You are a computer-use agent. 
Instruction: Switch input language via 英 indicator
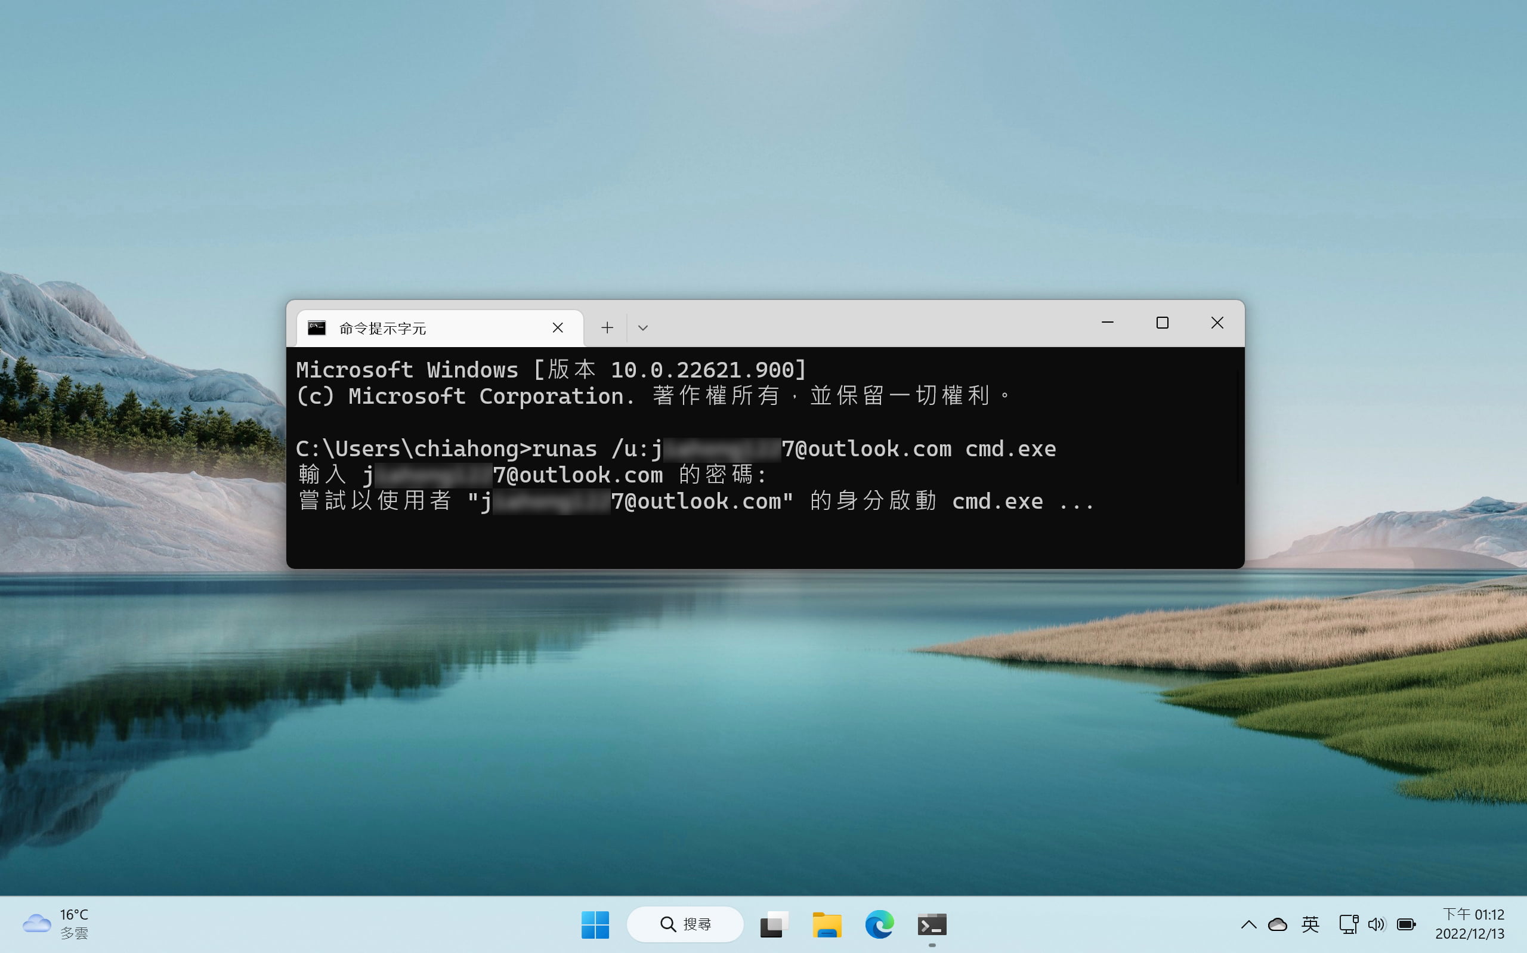click(1310, 924)
